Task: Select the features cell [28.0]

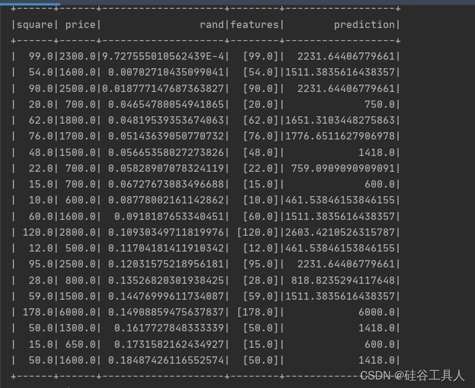Action: [261, 280]
